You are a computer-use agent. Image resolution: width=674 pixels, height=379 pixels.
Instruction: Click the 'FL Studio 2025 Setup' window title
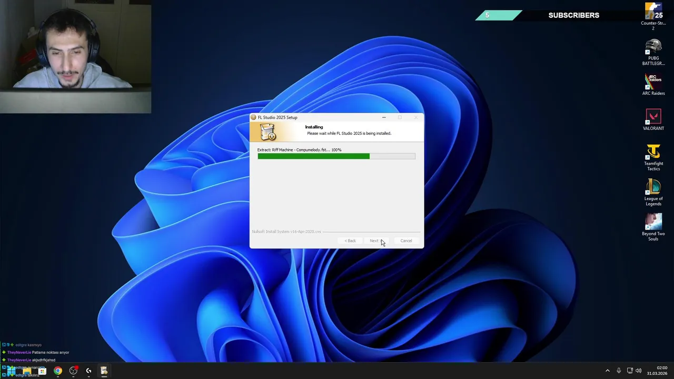tap(277, 117)
